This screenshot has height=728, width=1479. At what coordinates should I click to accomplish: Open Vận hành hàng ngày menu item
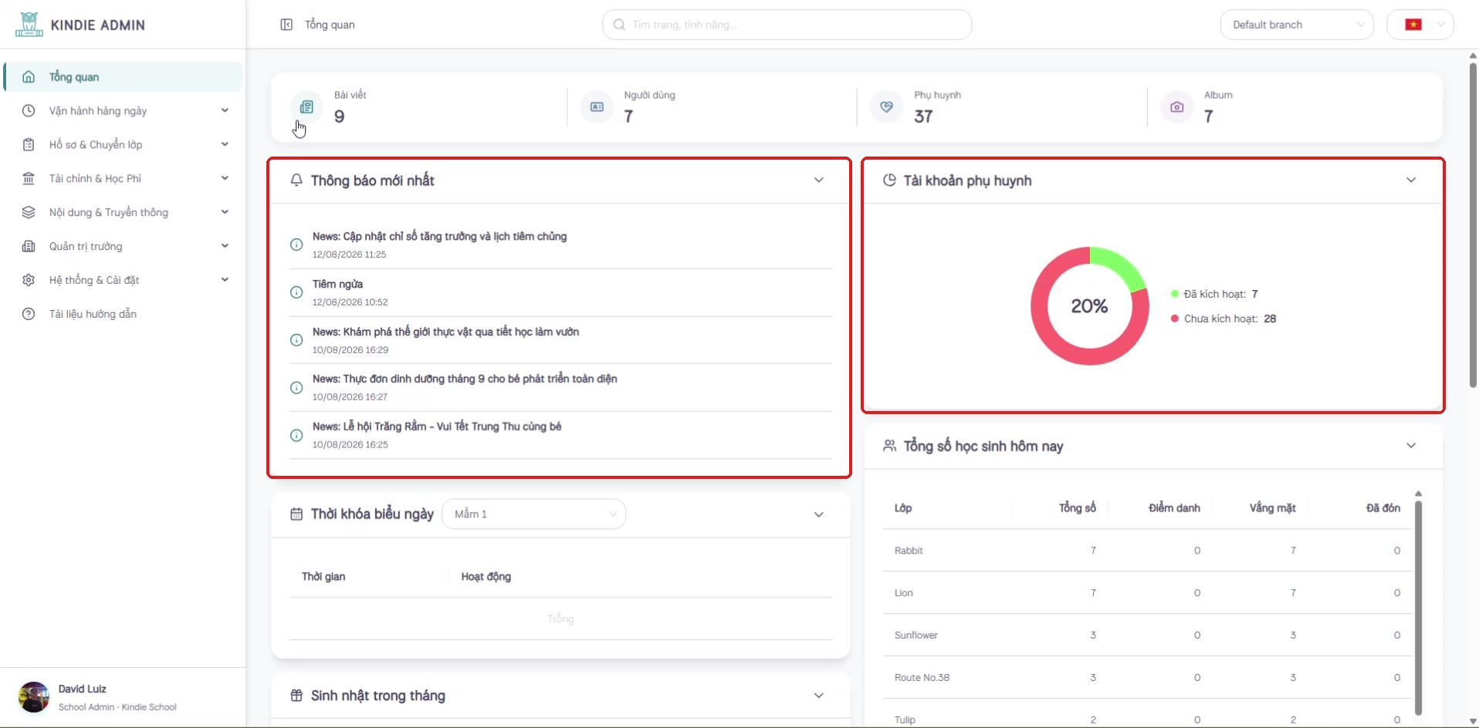click(x=124, y=111)
